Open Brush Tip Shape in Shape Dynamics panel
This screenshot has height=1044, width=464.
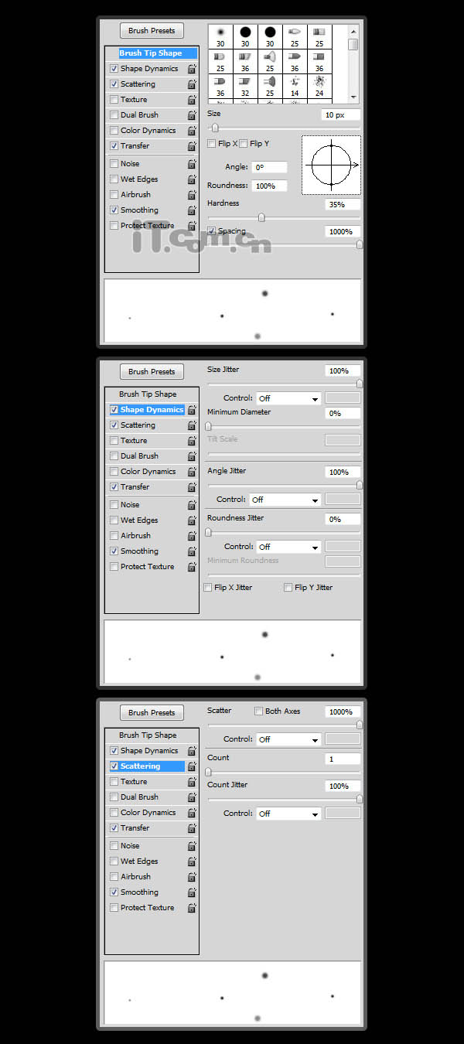point(148,394)
